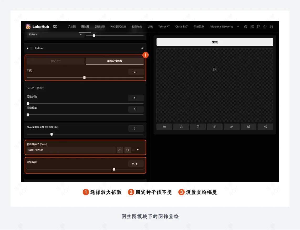Screen dimensions: 300x230
Task: Click the 重绘幅度 value field showing 0.75
Action: tap(136, 164)
